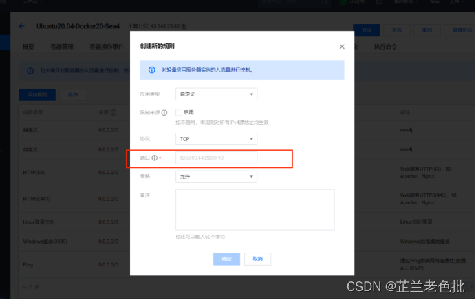Click the 重置密码 reset password button

tap(462, 30)
